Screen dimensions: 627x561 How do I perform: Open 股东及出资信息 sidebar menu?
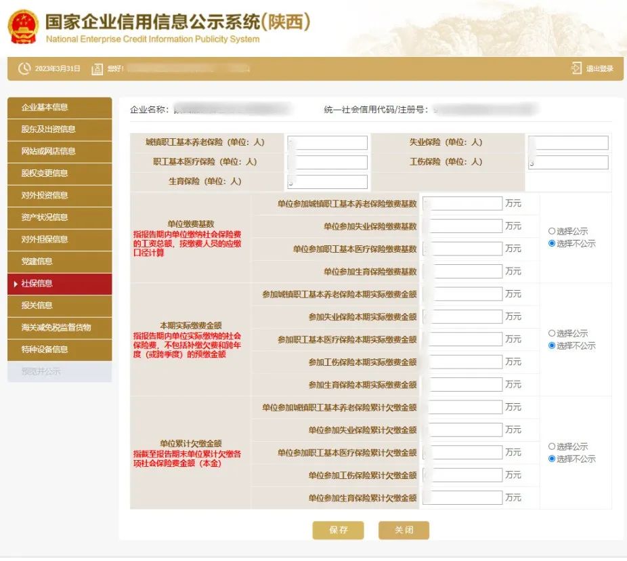tap(60, 129)
